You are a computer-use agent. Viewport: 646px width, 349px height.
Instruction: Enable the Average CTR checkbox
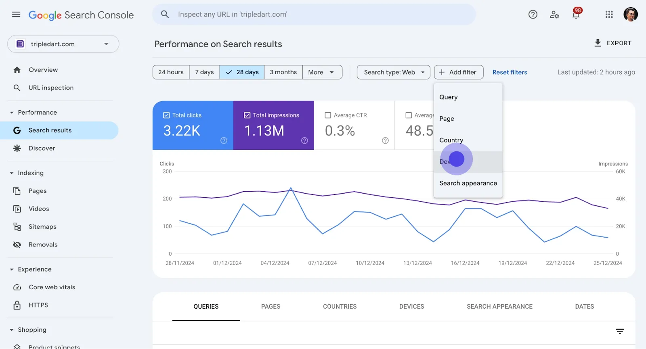point(328,115)
